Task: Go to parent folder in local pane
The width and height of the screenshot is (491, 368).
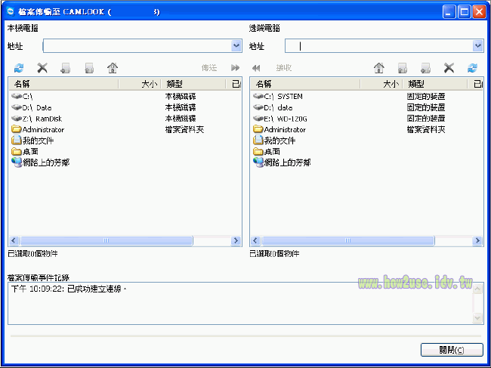Action: pos(113,68)
